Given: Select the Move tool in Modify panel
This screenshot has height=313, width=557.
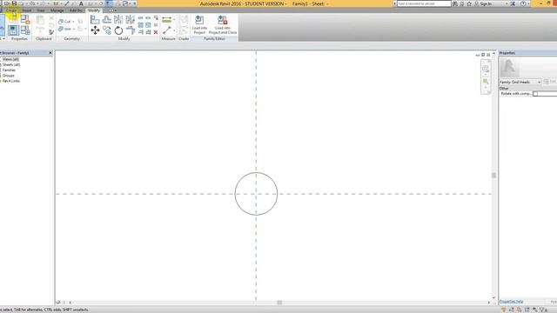Looking at the screenshot, I should click(x=95, y=30).
